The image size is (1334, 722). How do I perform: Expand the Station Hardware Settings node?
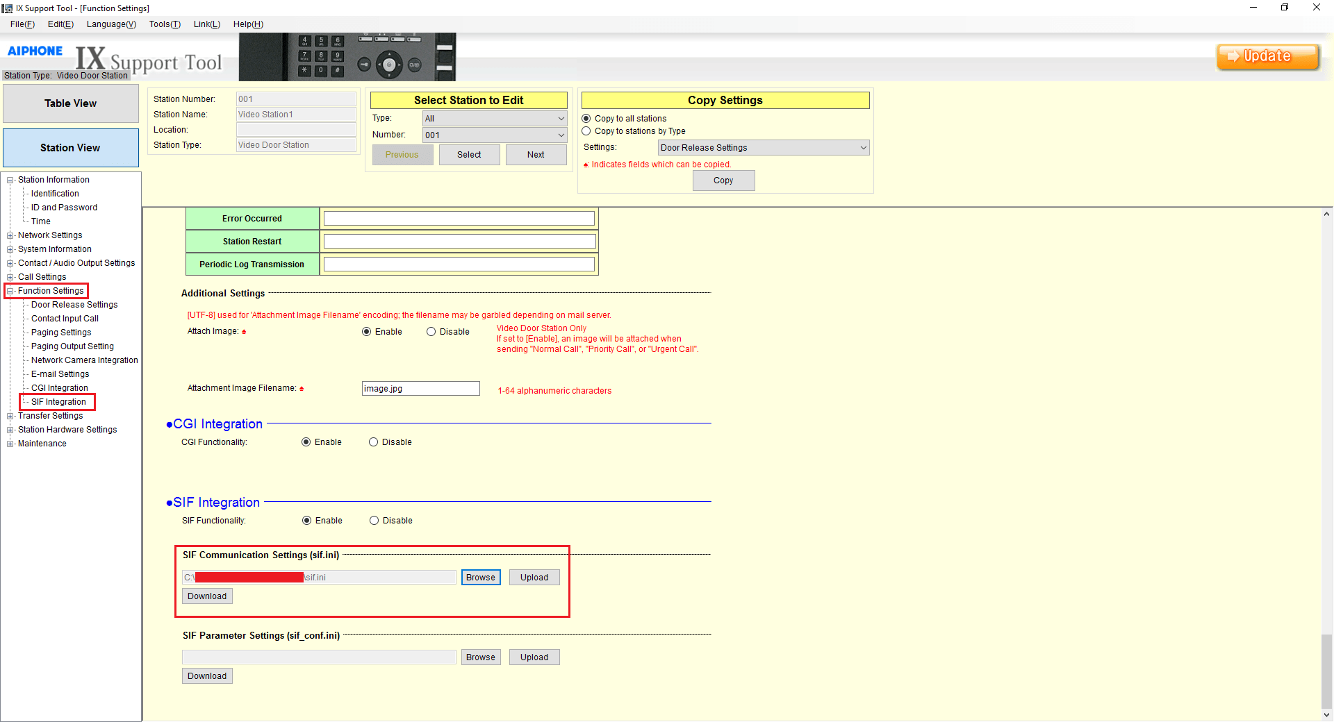(x=10, y=430)
